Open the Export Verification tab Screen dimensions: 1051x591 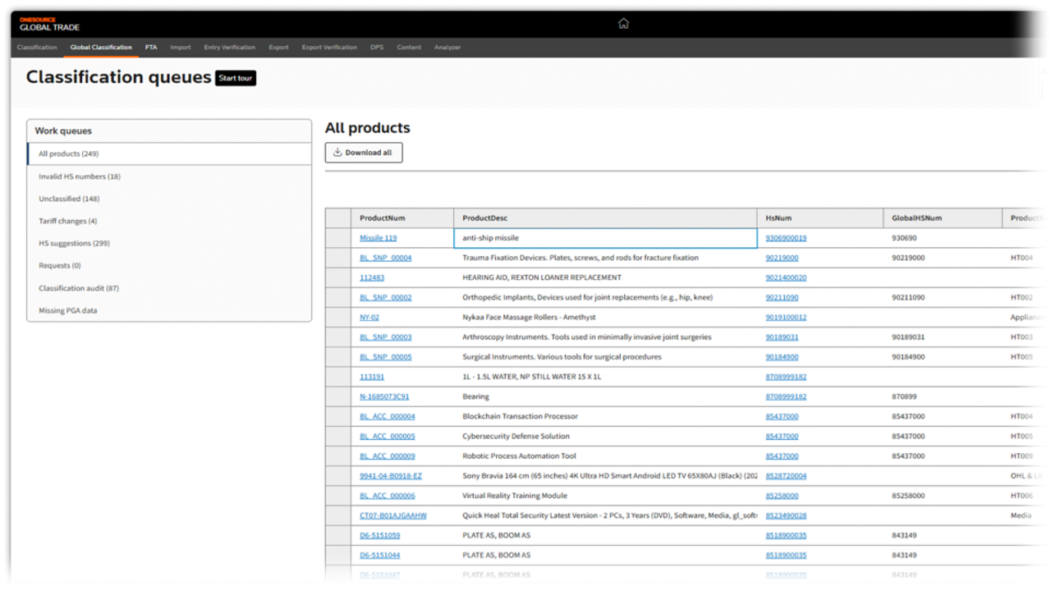point(329,48)
